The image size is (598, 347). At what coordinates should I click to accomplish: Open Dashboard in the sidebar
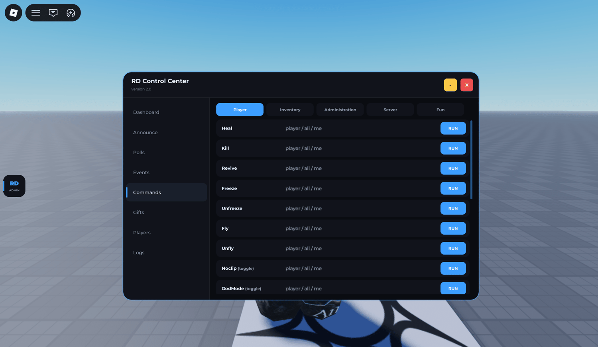[x=166, y=112]
